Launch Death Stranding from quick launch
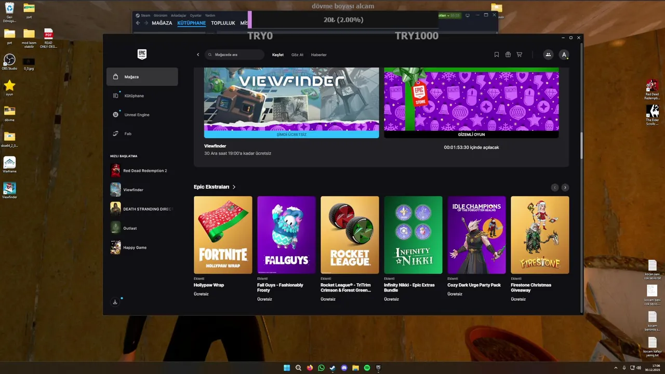Image resolution: width=665 pixels, height=374 pixels. click(x=142, y=209)
